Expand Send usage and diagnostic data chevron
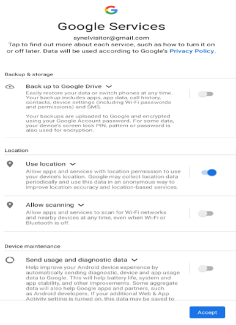The image size is (236, 325). tap(135, 260)
